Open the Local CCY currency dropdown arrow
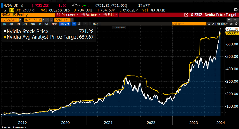239x129 pixels. pyautogui.click(x=72, y=20)
